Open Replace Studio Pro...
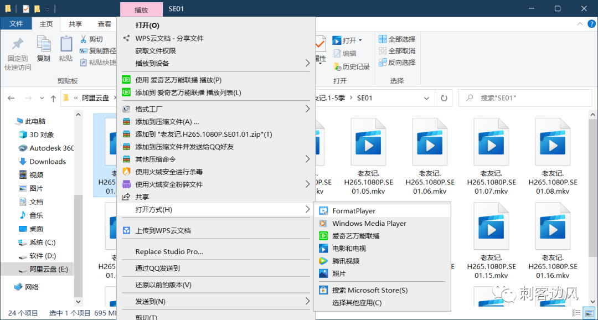Viewport: 598px width, 320px height. click(x=216, y=252)
